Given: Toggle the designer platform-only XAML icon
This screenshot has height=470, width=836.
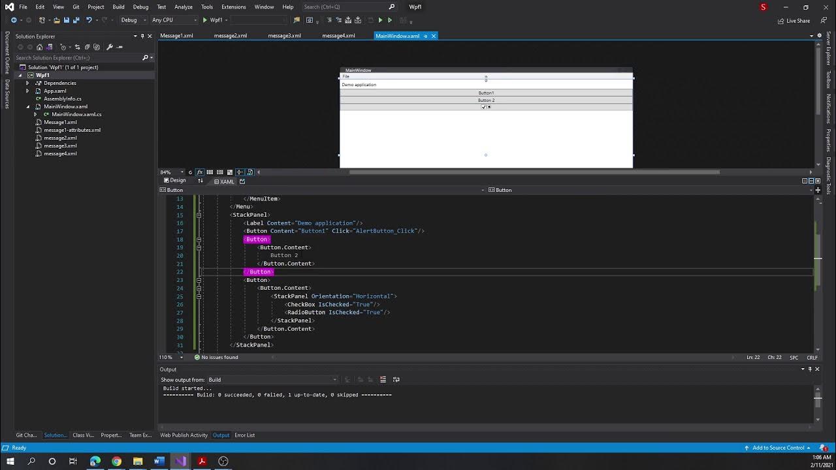Looking at the screenshot, I should (250, 172).
